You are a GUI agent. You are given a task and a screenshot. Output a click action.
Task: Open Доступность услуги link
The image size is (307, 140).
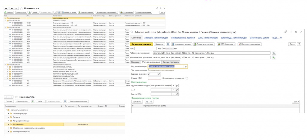coord(259,38)
